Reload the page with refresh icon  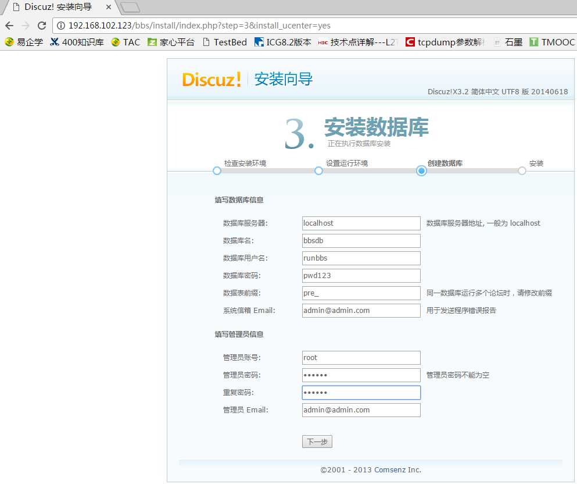pos(42,26)
